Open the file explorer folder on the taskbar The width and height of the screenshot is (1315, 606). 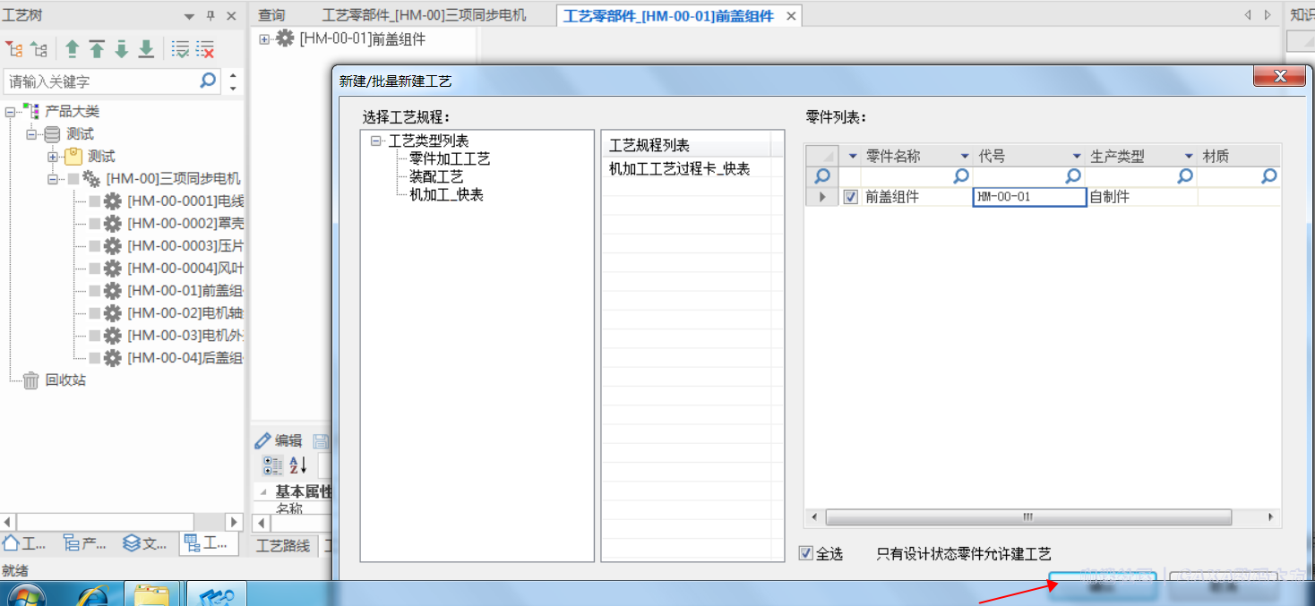(152, 594)
